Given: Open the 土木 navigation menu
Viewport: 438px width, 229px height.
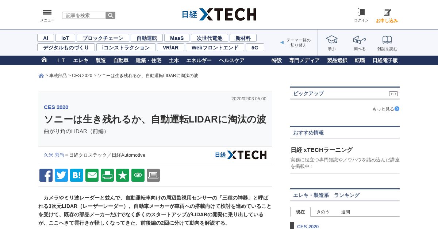Looking at the screenshot, I should pyautogui.click(x=174, y=60).
